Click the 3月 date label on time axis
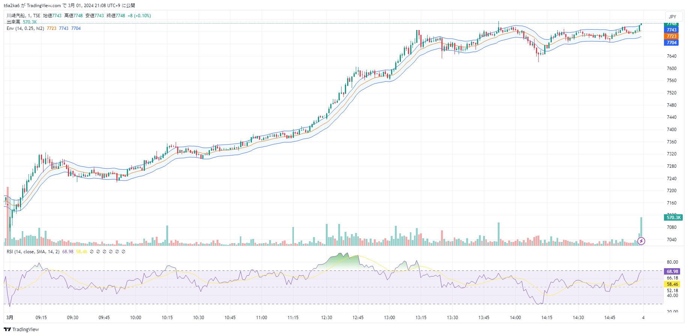This screenshot has width=688, height=336. point(10,318)
